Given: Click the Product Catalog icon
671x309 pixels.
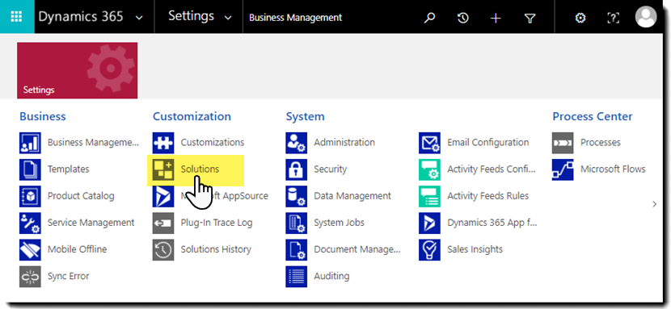Looking at the screenshot, I should tap(30, 196).
